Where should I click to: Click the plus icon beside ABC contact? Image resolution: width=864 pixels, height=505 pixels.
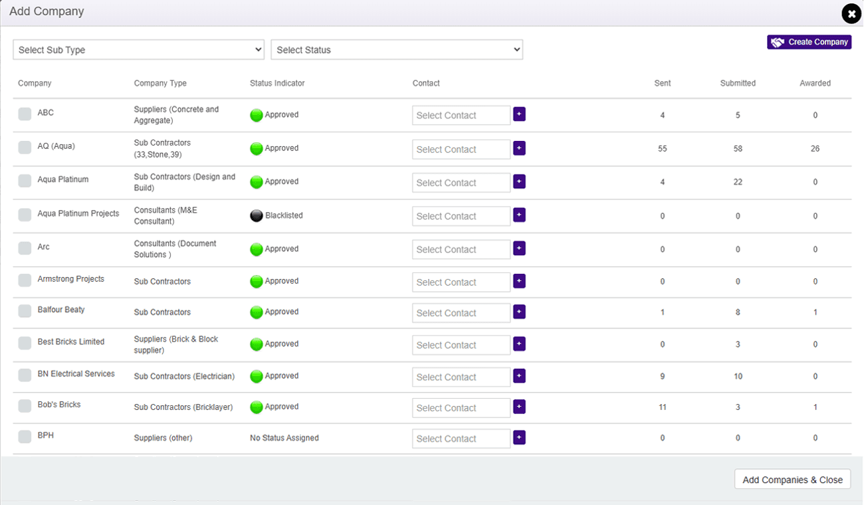pos(519,114)
